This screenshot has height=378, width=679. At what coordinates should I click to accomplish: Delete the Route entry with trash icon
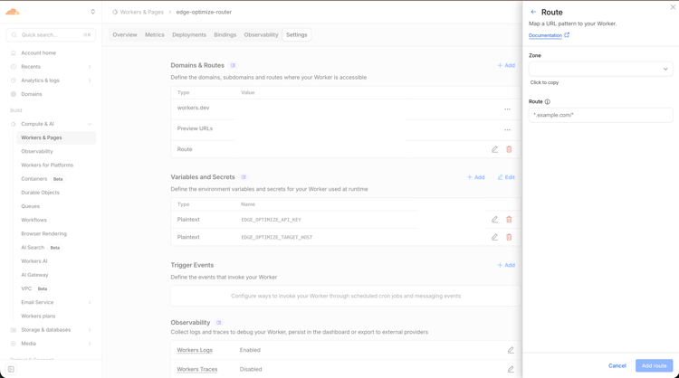click(x=509, y=149)
